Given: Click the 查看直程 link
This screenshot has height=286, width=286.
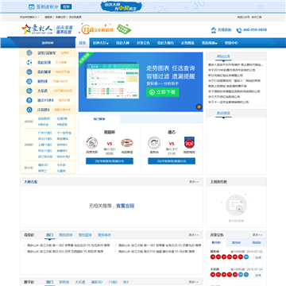Looking at the screenshot, I should click(x=126, y=206).
